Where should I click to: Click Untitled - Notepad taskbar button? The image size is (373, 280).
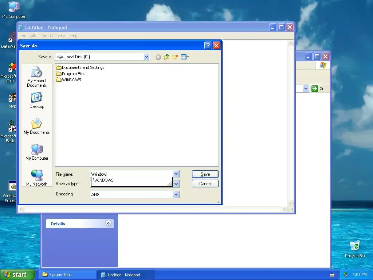(126, 275)
